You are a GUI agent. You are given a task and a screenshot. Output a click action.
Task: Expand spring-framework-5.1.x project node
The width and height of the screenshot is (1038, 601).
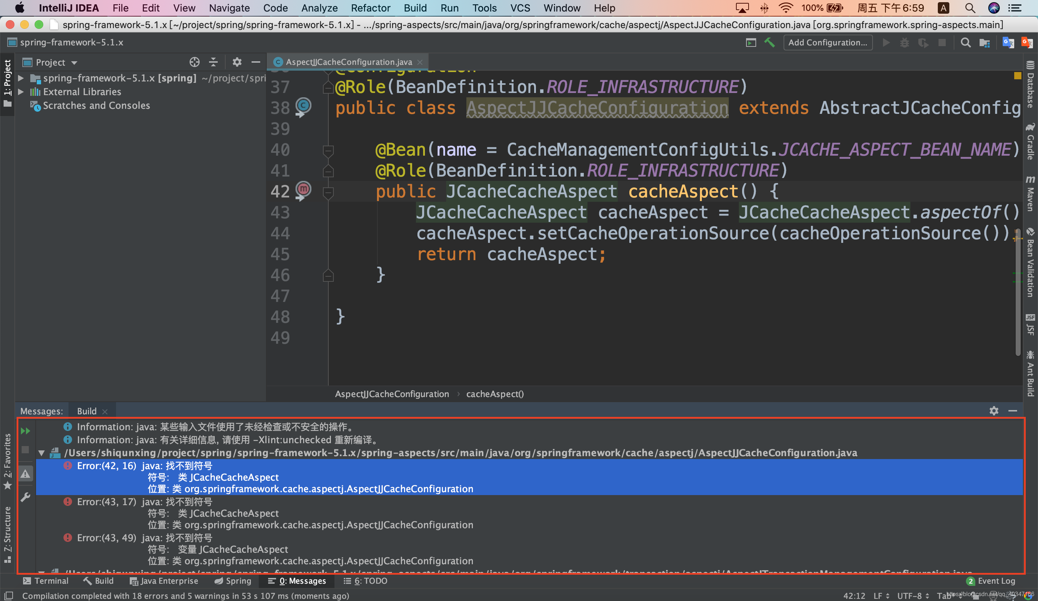21,78
